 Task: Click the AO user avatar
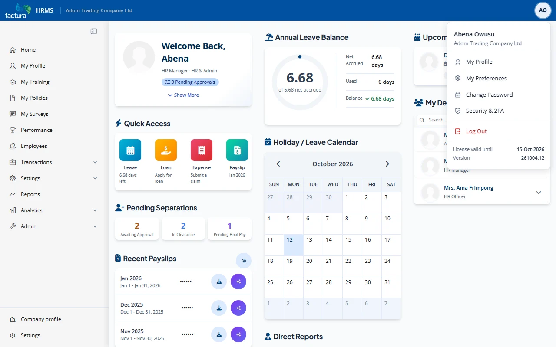click(543, 10)
